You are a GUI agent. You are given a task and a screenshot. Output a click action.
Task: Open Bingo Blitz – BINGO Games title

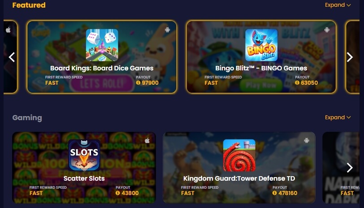click(x=261, y=68)
